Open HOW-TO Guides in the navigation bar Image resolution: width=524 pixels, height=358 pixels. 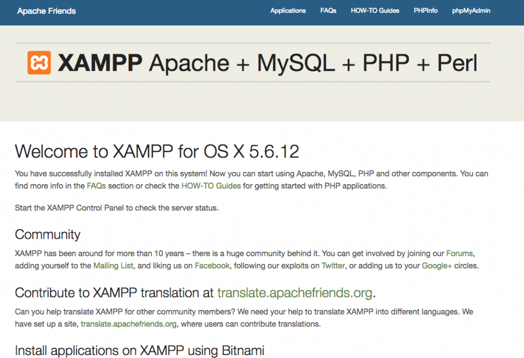375,11
